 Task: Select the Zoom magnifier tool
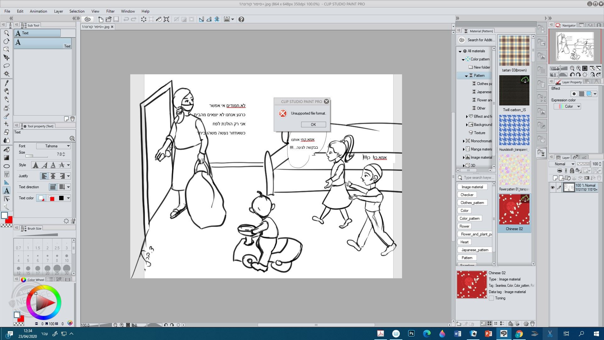click(x=6, y=33)
